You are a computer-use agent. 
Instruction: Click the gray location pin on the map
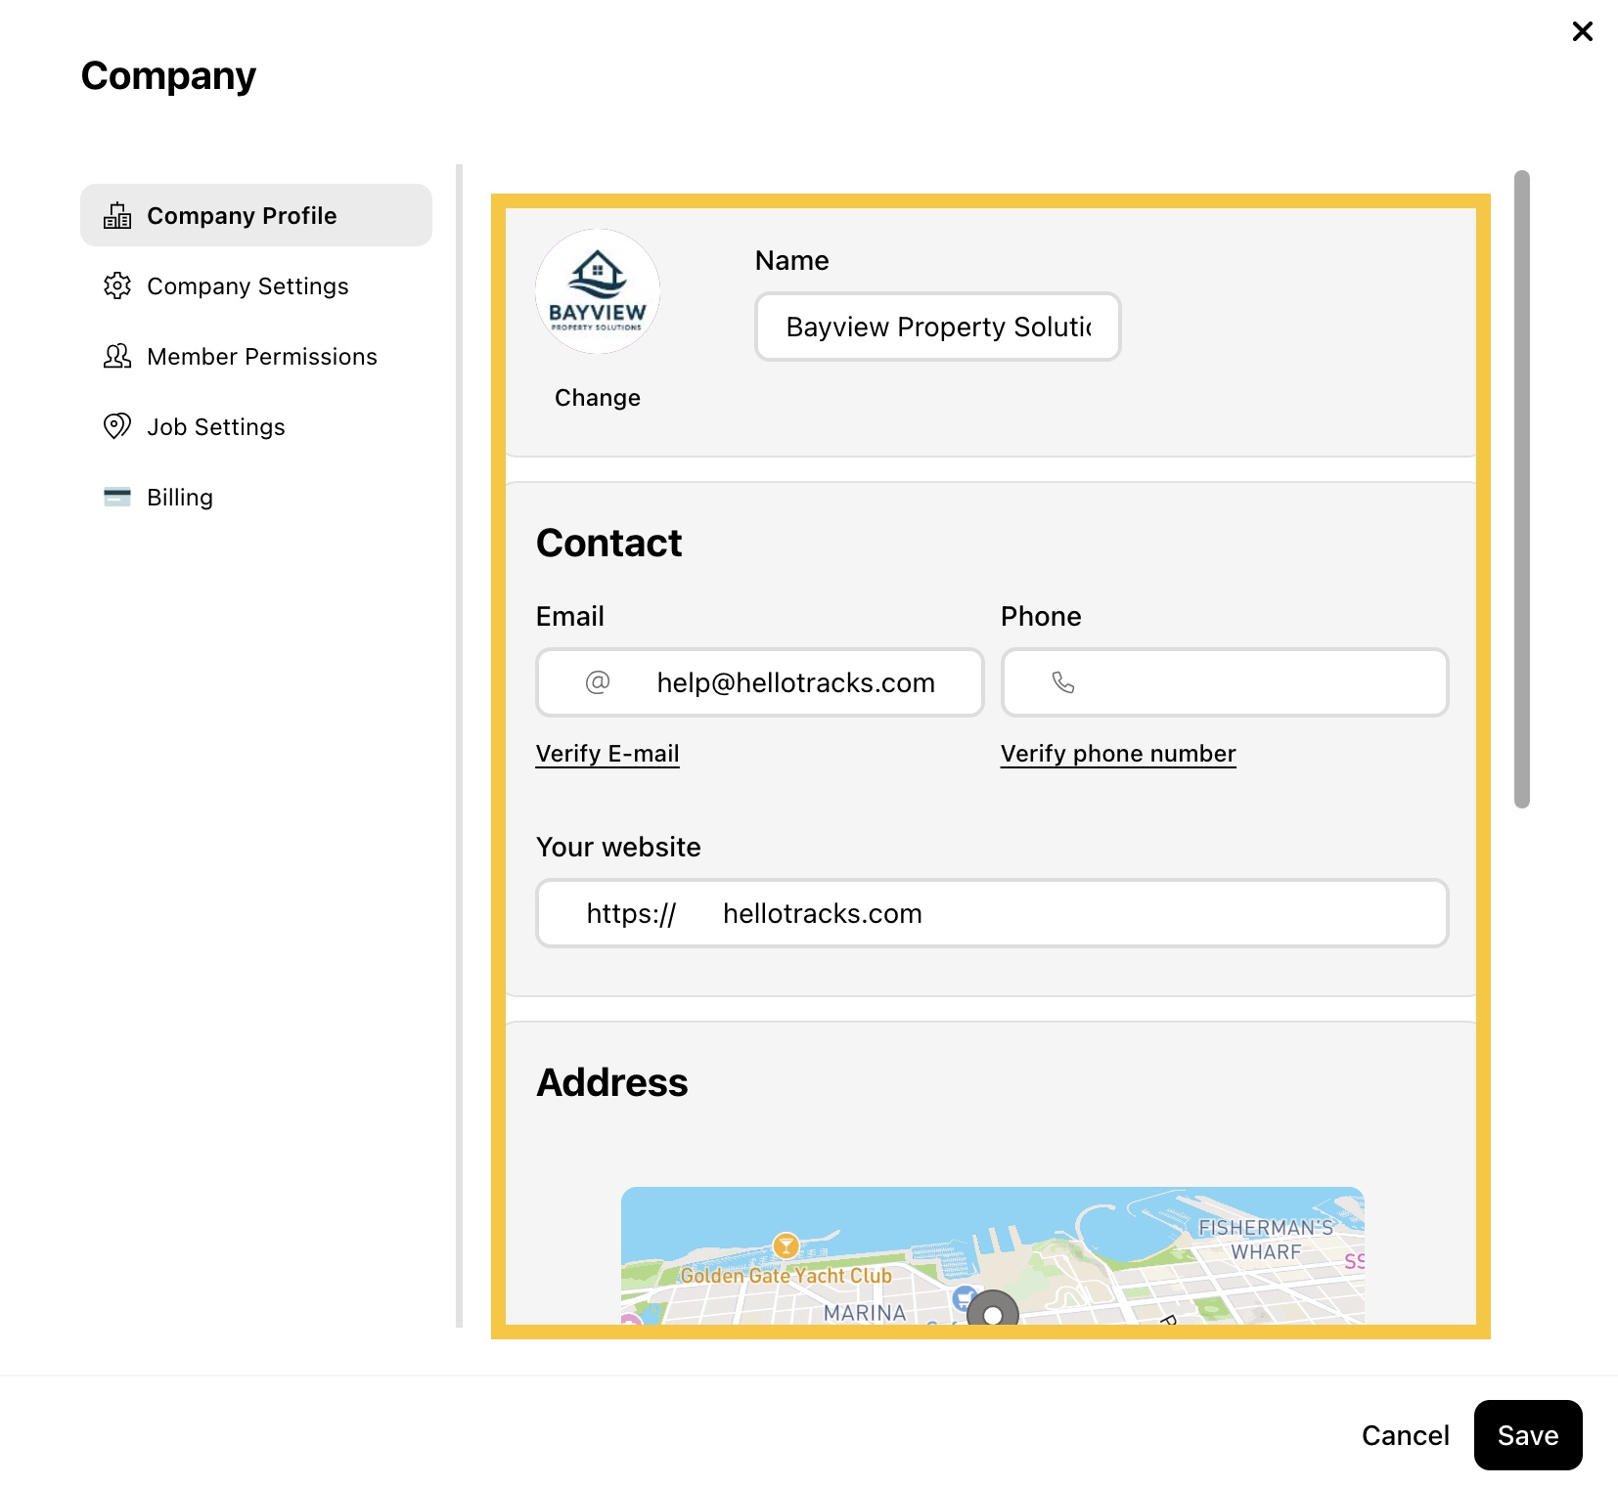click(993, 1309)
